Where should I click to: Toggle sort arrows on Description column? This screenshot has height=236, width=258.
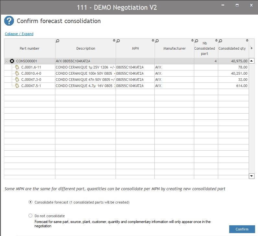click(114, 41)
